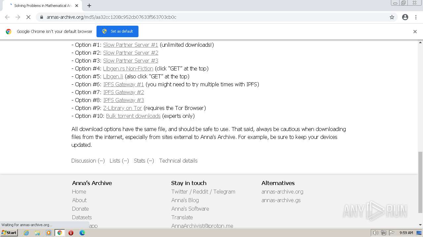Launch Internet Explorer from taskbar

[x=26, y=233]
